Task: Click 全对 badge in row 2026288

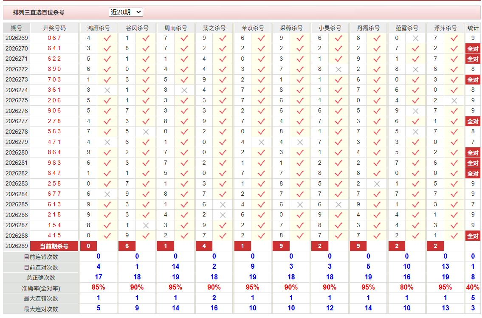Action: click(473, 236)
